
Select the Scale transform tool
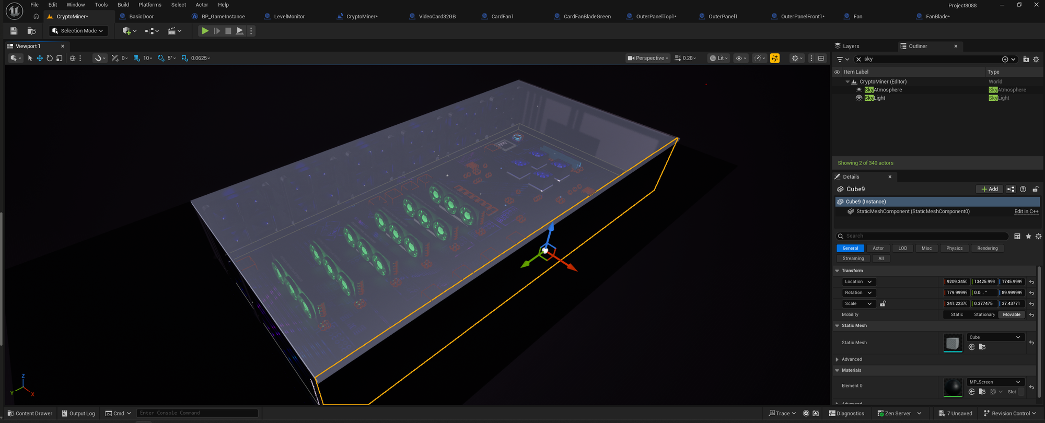[x=60, y=58]
